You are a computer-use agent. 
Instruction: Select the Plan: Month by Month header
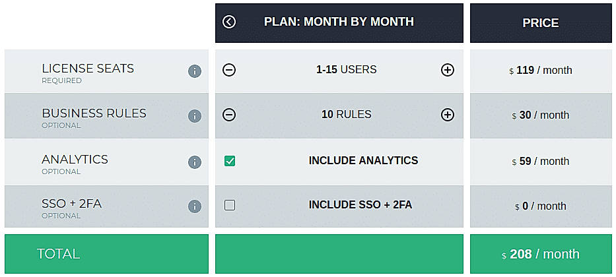coord(339,22)
